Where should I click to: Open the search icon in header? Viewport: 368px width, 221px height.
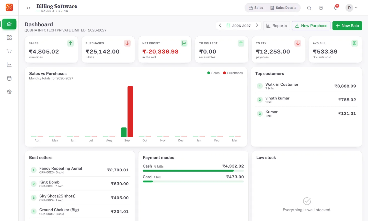pyautogui.click(x=309, y=8)
